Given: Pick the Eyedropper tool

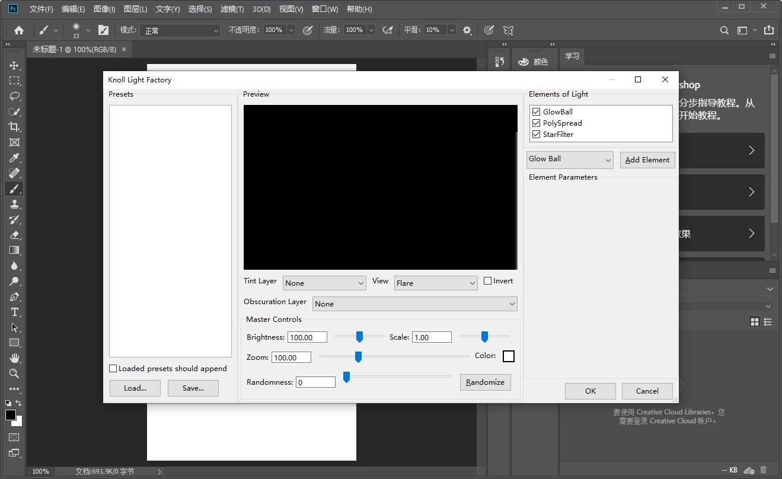Looking at the screenshot, I should pos(14,158).
